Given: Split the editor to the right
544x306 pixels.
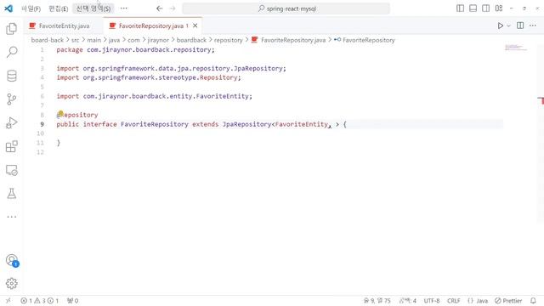Looking at the screenshot, I should point(520,25).
